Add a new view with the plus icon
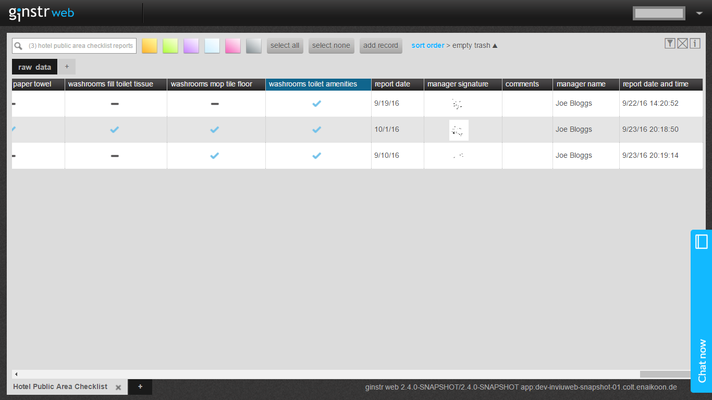Screen dimensions: 712x400 click(x=66, y=67)
